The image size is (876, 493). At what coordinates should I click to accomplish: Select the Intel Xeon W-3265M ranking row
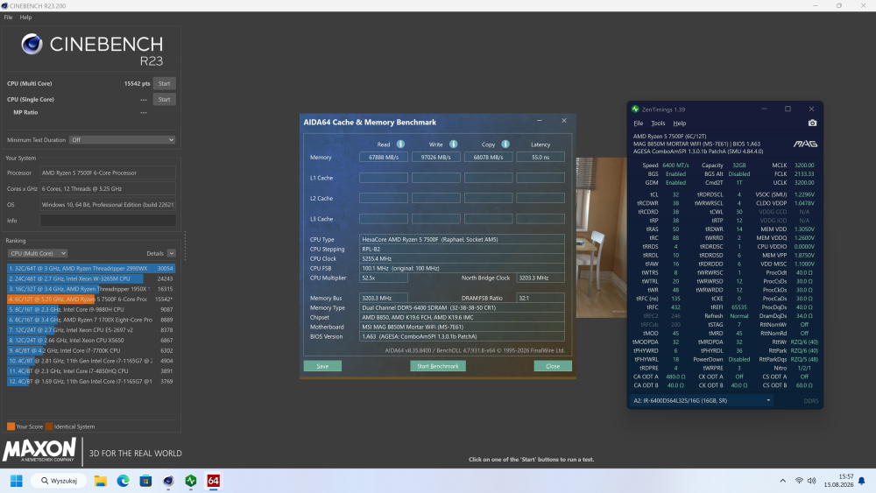90,278
